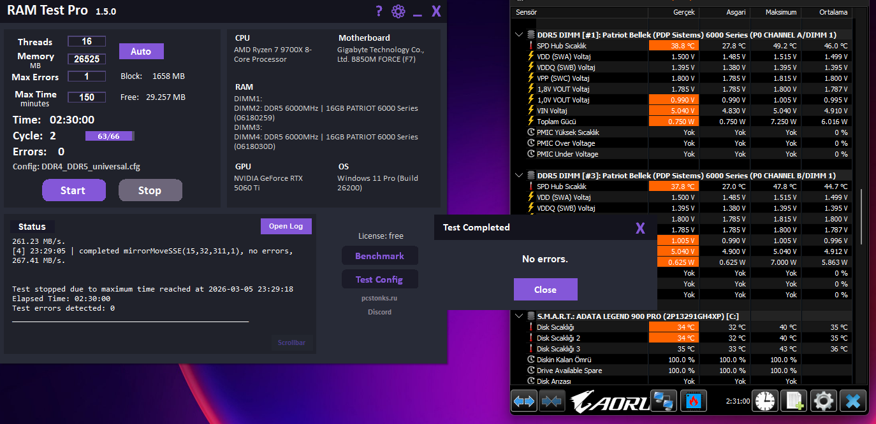
Task: Toggle the Scrollbar button in Status panel
Action: (292, 343)
